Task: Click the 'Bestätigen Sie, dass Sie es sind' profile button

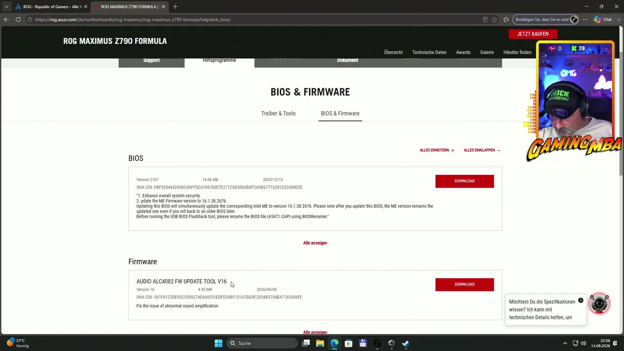Action: tap(546, 19)
